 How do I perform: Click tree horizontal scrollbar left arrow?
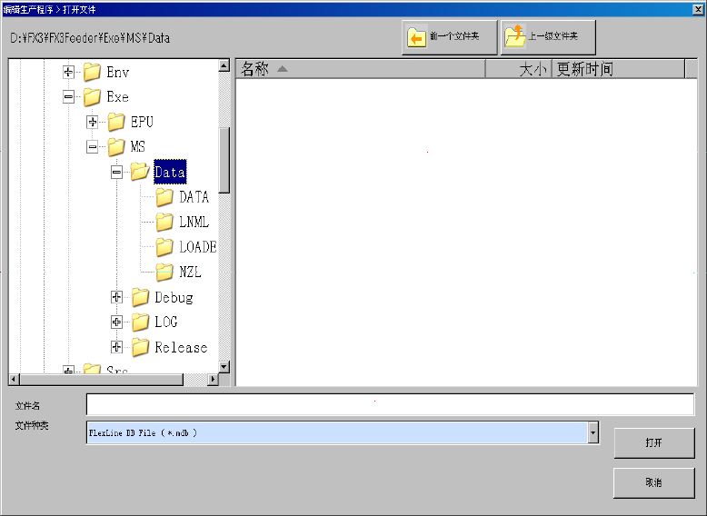(14, 380)
